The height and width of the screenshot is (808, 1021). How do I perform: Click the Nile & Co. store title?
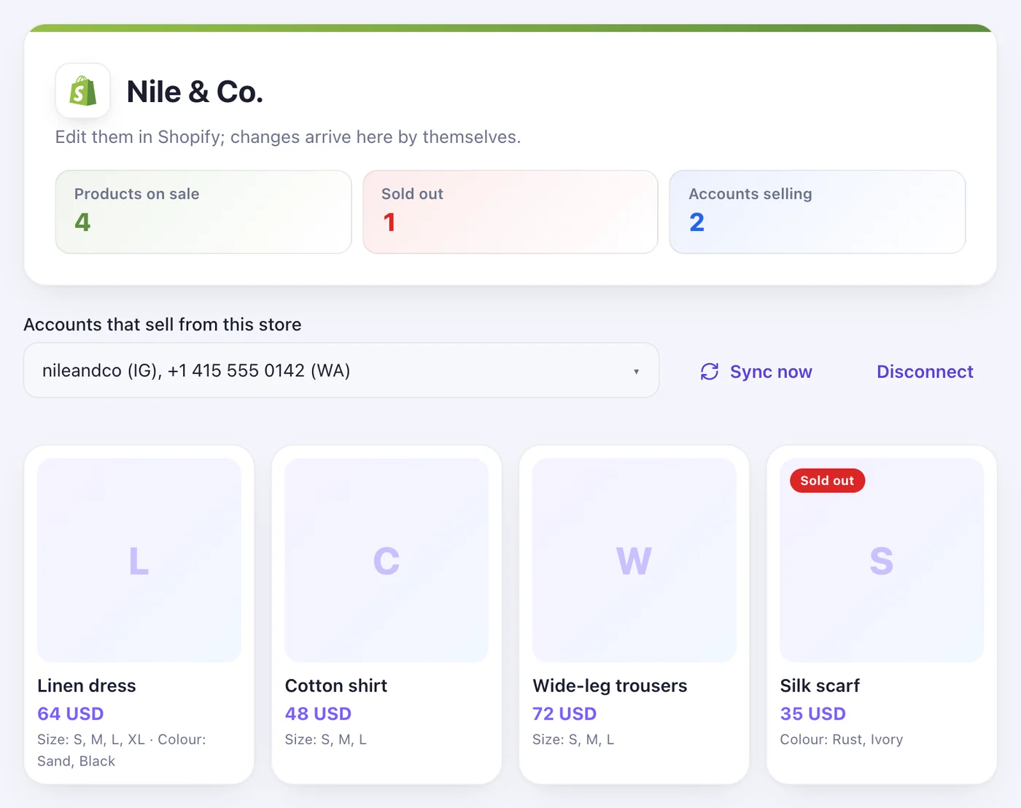(x=195, y=92)
